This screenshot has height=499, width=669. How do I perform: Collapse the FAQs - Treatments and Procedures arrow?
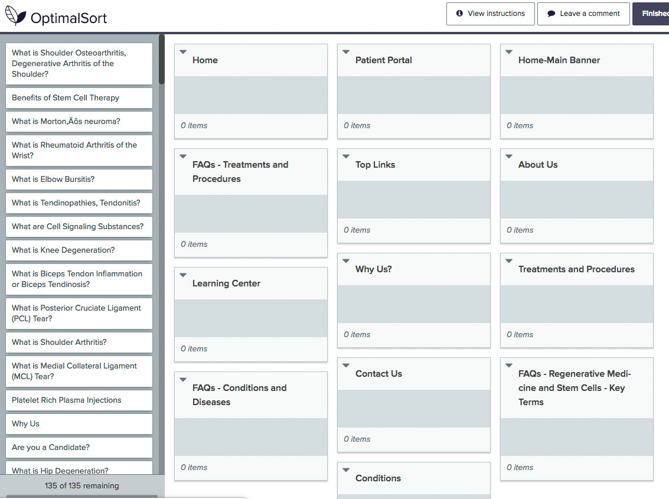coord(183,156)
